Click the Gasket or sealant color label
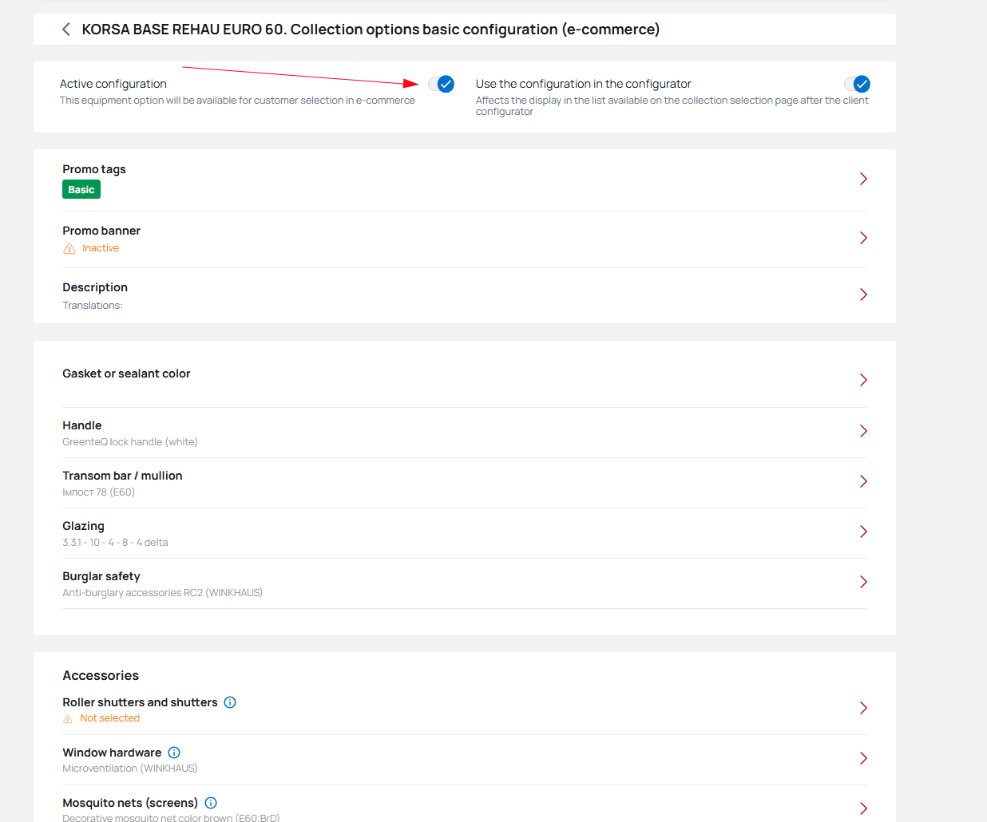 tap(126, 373)
